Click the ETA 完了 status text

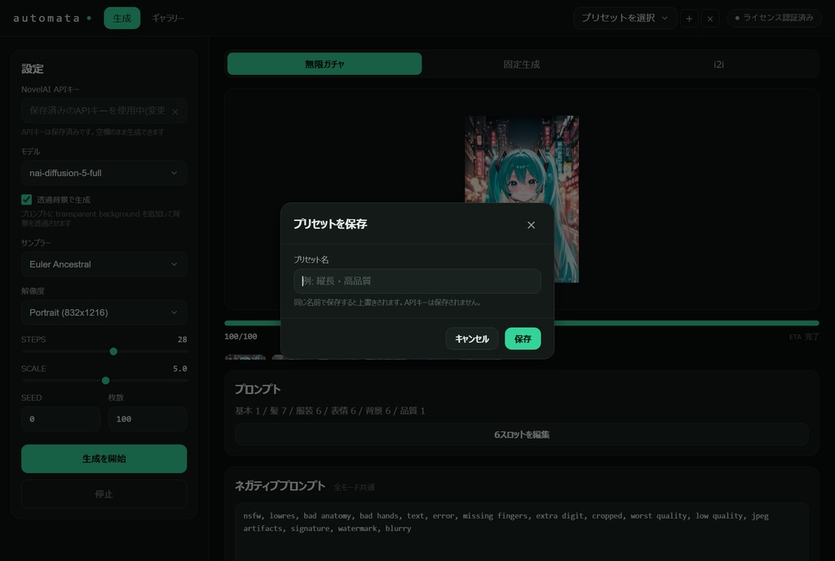click(803, 337)
